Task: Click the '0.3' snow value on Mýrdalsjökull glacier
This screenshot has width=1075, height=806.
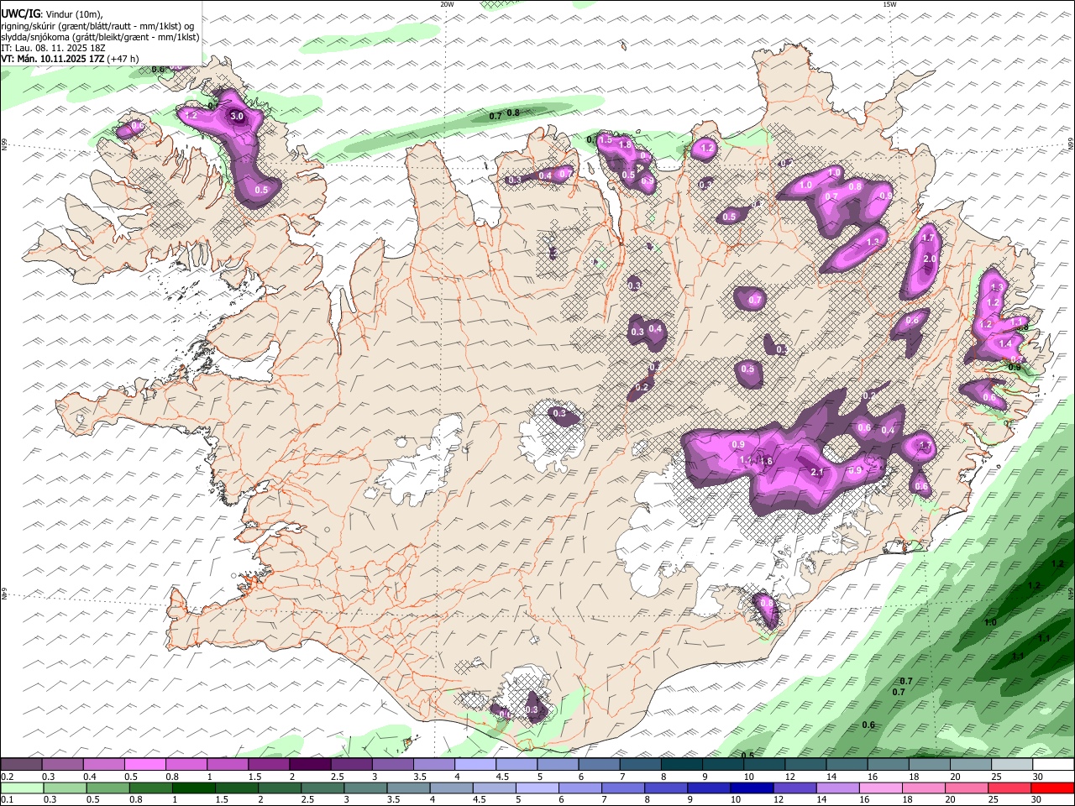Action: coord(531,710)
